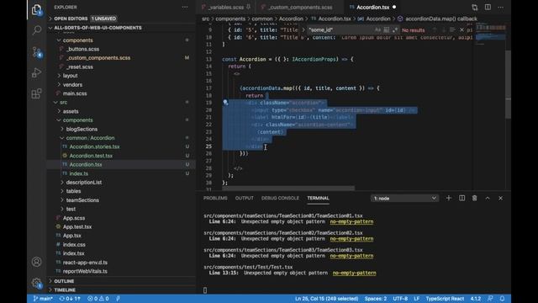The image size is (538, 303).
Task: Kill terminal with trash icon
Action: coord(474,198)
